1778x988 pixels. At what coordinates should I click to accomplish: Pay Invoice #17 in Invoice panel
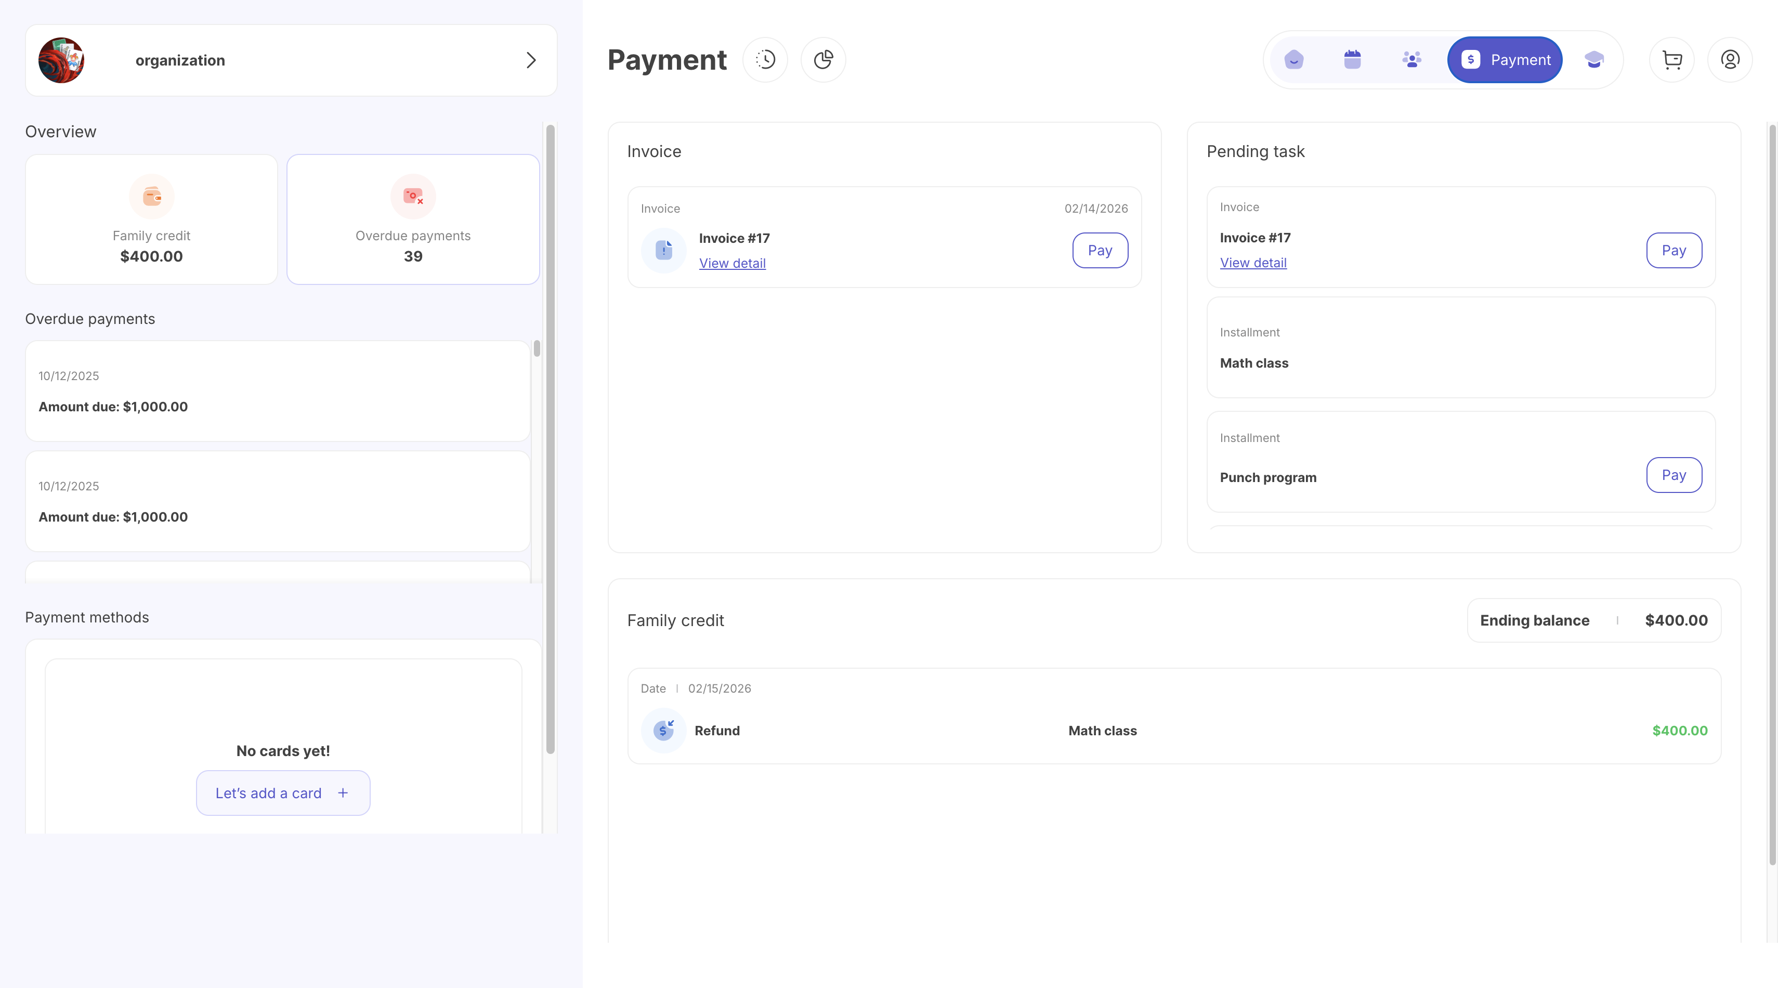click(1100, 250)
